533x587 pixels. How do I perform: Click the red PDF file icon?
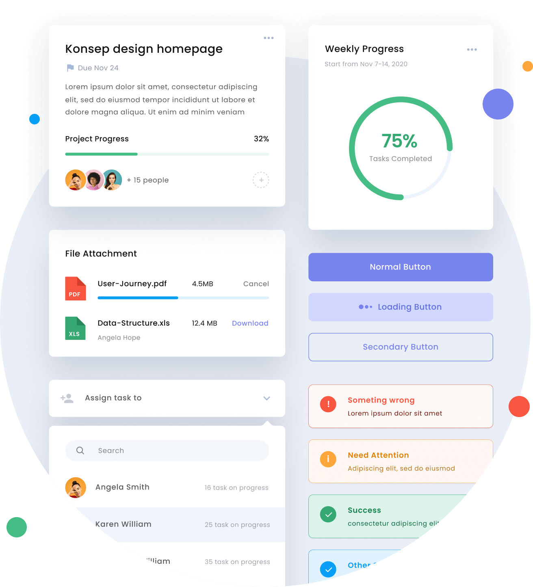(x=76, y=288)
